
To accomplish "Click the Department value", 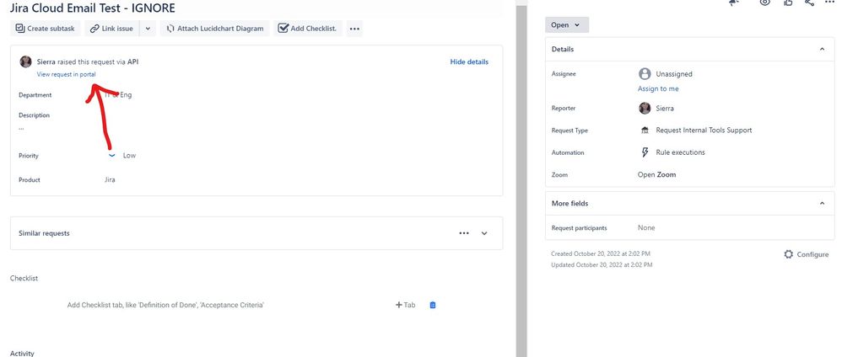I will [x=118, y=95].
